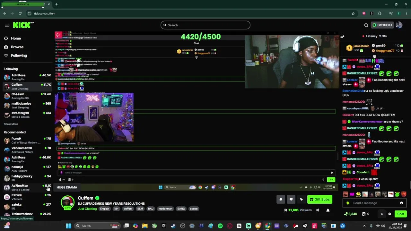Click the English language tag
Image resolution: width=411 pixels, height=231 pixels.
click(104, 209)
